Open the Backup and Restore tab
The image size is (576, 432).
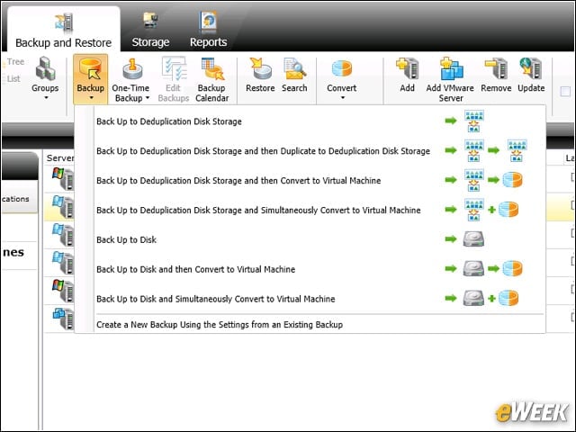[x=64, y=31]
